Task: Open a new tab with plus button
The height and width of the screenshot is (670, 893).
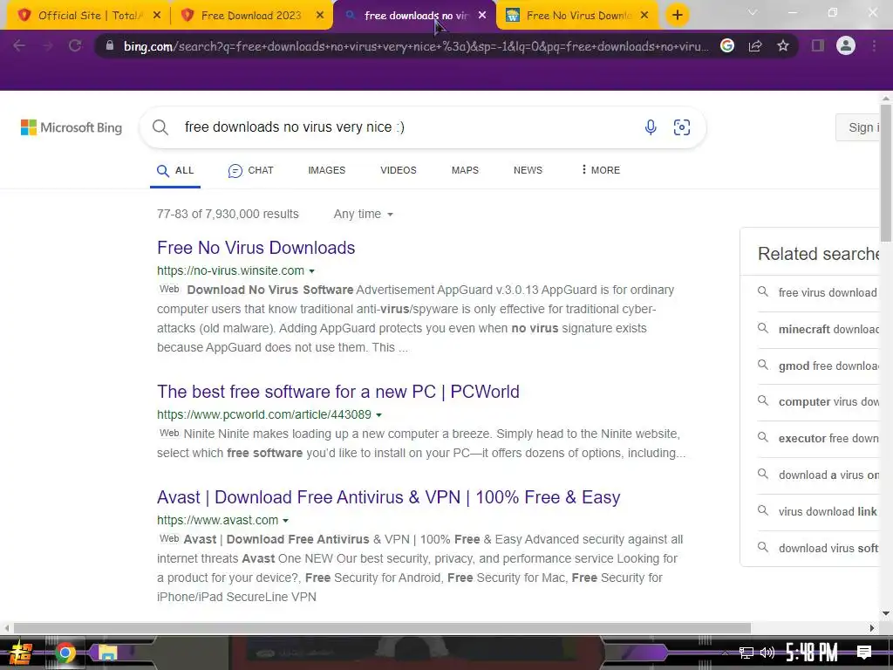Action: (677, 16)
